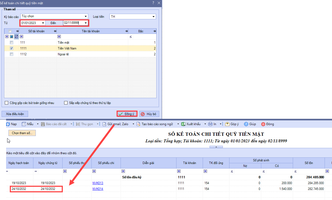The width and height of the screenshot is (332, 200).
Task: Open the Đến date picker dropdown arrow
Action: tap(86, 23)
